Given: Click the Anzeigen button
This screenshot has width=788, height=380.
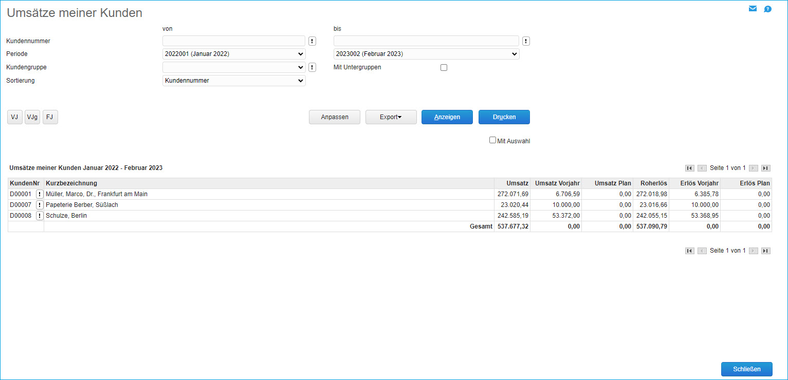Looking at the screenshot, I should tap(447, 117).
